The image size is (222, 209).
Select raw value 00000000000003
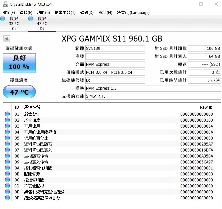coord(197,174)
